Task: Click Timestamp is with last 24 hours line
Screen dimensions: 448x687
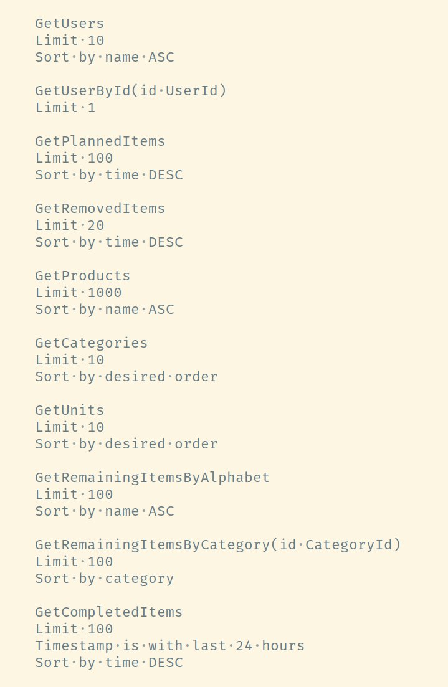Action: 169,646
